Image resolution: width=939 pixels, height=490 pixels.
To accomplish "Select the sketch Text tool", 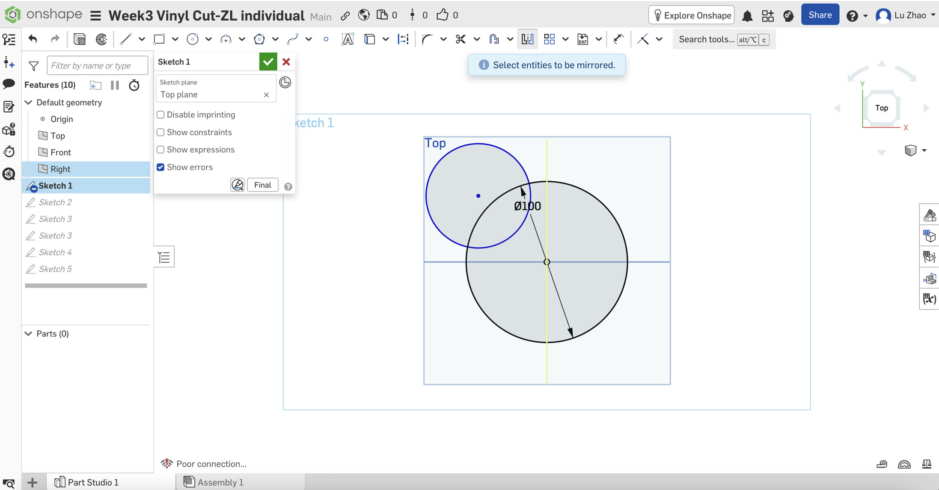I will coord(348,39).
